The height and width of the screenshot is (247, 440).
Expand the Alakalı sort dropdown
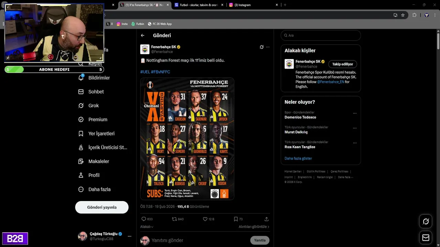(x=147, y=227)
